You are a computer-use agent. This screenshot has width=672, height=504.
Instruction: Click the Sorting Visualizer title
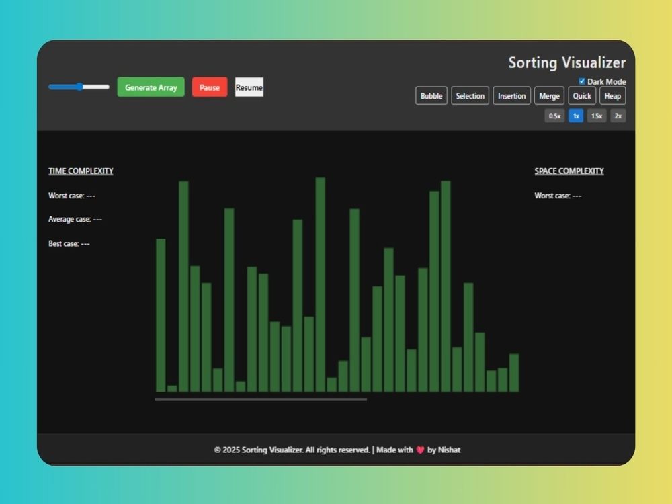point(566,62)
